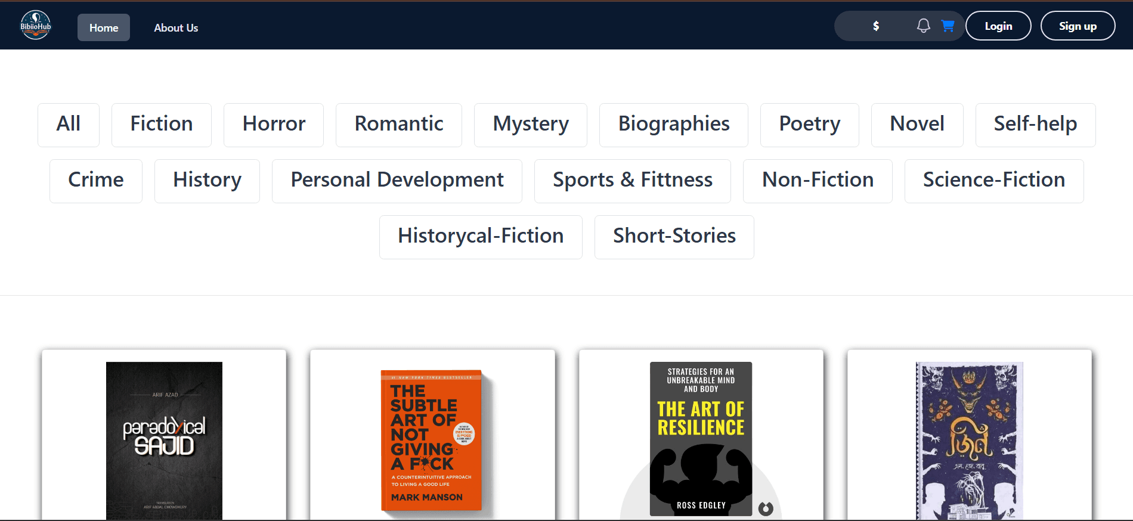Click The Subtle Art of Not Giving a F*ck cover

432,441
